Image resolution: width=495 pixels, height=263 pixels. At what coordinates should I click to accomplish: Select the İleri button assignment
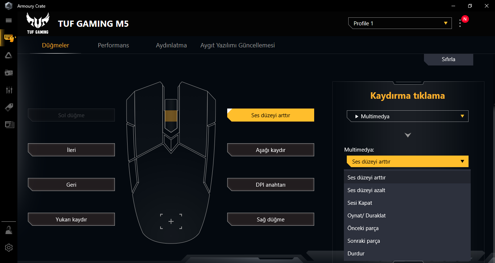click(x=71, y=150)
